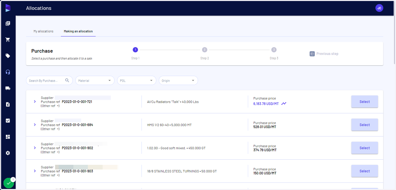The image size is (396, 190).
Task: Expand purchase row P2023-01-0-001-902
Action: click(35, 148)
